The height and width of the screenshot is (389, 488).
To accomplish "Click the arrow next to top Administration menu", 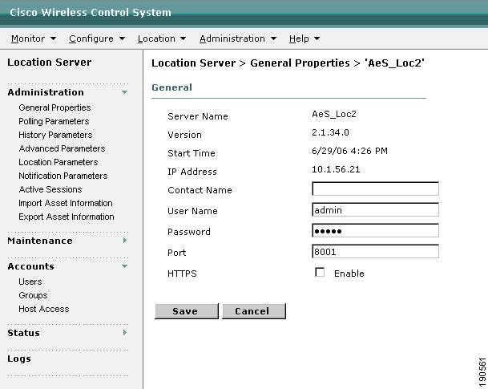I will coord(273,38).
